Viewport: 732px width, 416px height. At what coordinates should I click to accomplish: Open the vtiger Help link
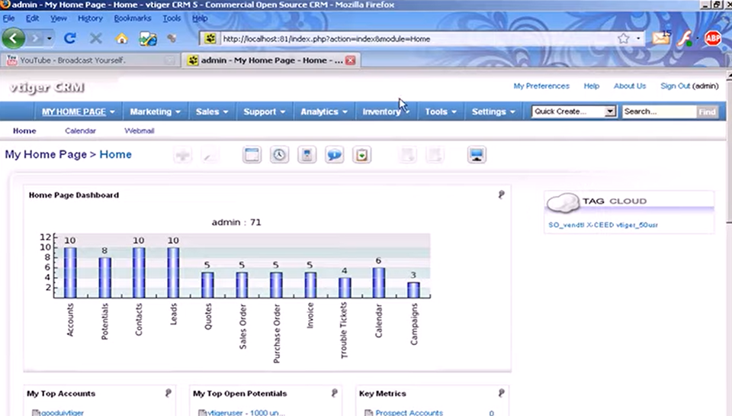pos(592,86)
